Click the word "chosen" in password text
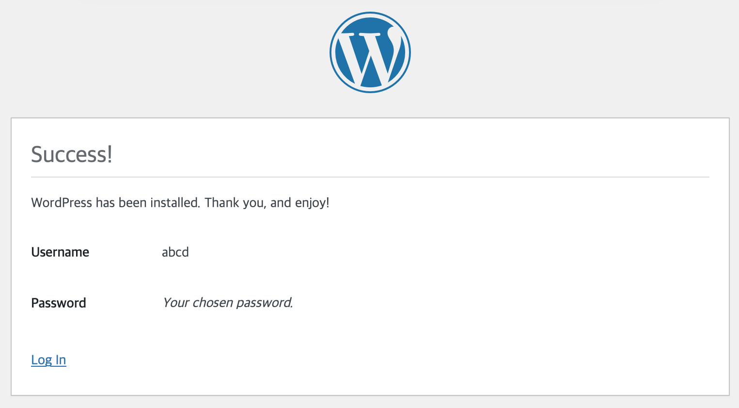The width and height of the screenshot is (739, 408). (x=213, y=303)
